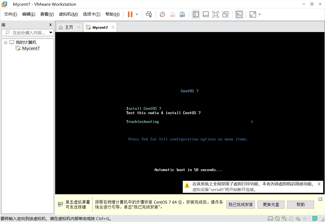
Task: Click the yellow warning triangle icon
Action: click(187, 185)
